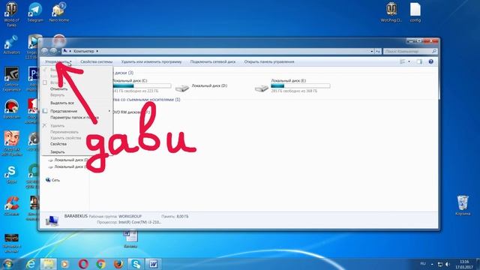Image resolution: width=480 pixels, height=270 pixels.
Task: Open address bar history dropdown arrow
Action: tap(372, 52)
